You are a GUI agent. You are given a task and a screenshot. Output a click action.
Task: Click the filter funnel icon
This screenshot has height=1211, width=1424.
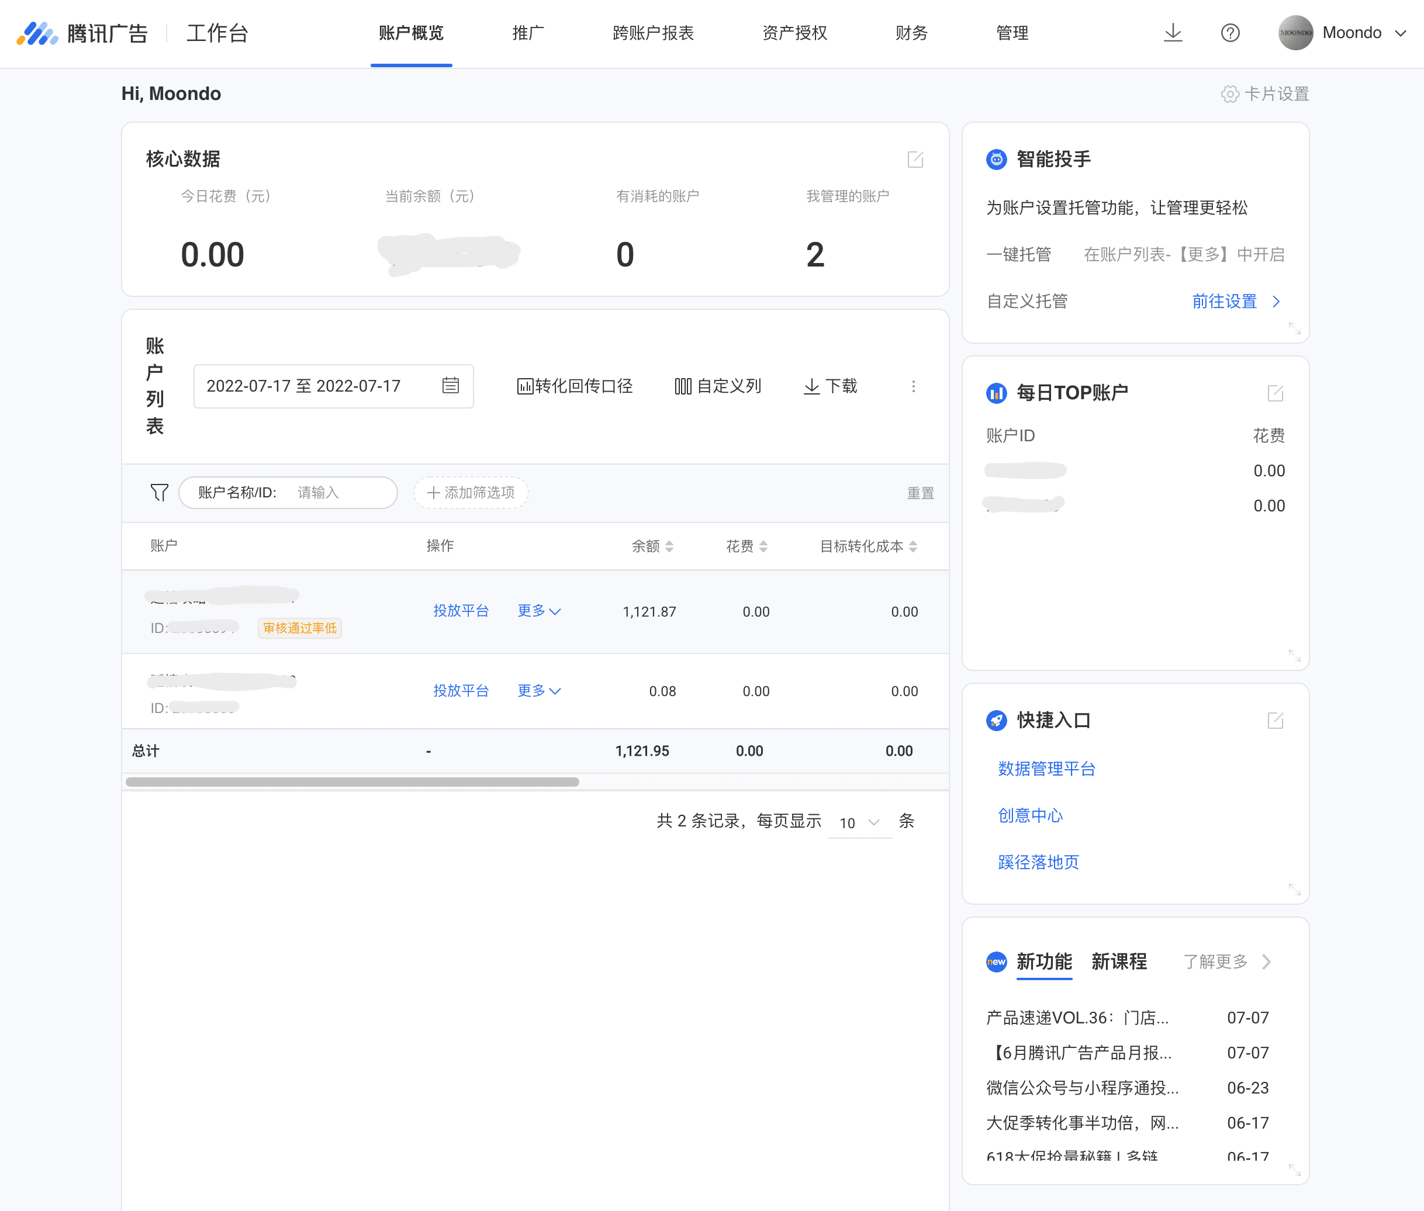coord(159,492)
